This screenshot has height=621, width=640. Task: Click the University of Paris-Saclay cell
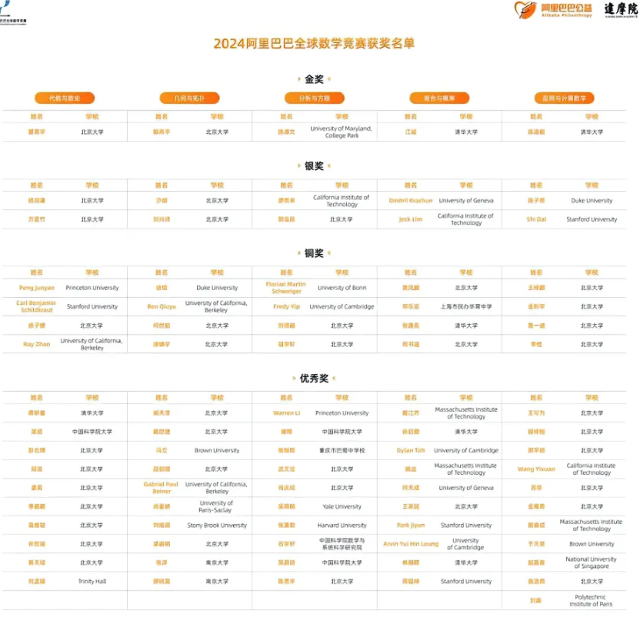click(216, 506)
